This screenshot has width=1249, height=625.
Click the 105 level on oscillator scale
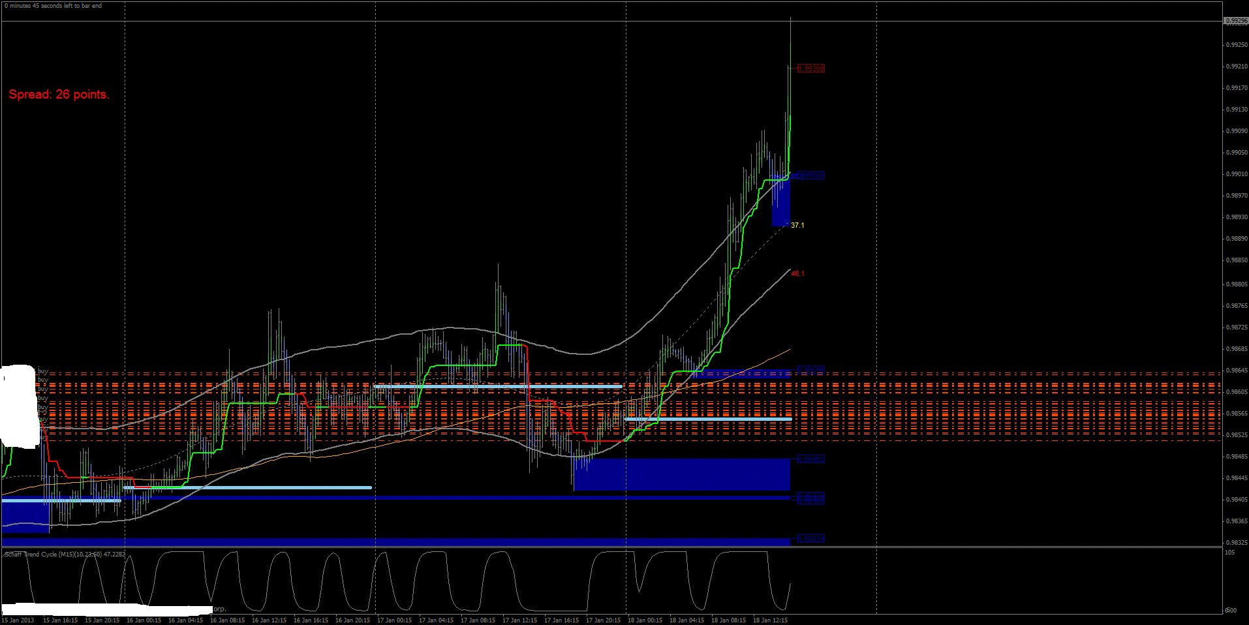point(1230,553)
